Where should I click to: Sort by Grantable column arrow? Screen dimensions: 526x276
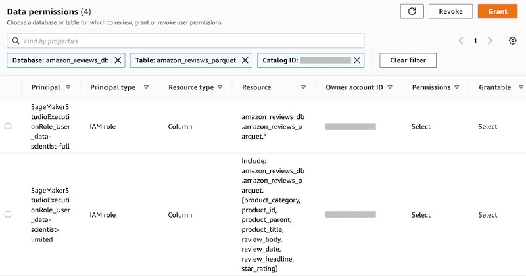point(521,87)
